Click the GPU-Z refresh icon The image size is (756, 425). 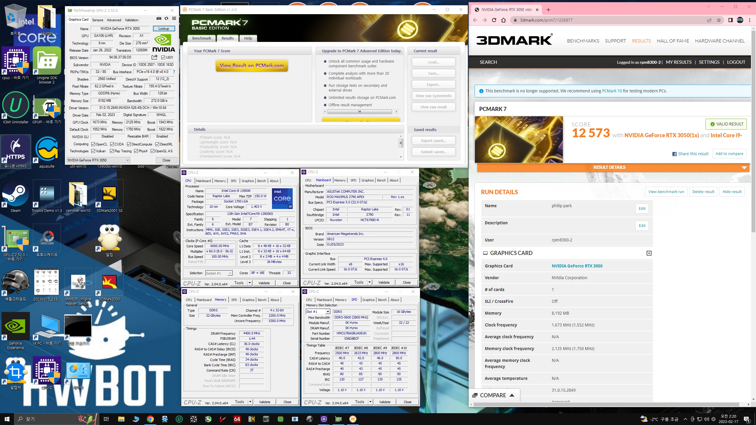coord(167,19)
